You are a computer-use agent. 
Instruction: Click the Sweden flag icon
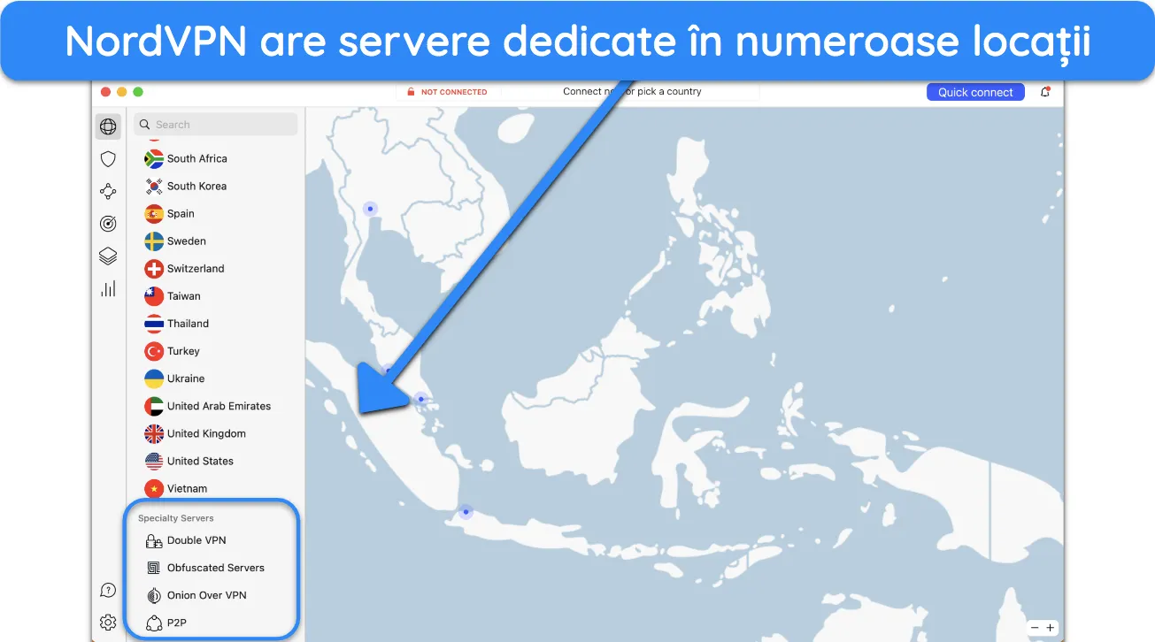point(154,241)
